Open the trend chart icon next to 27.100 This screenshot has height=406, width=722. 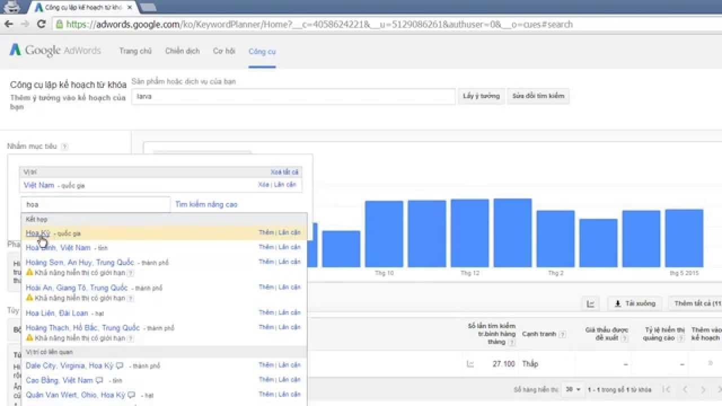point(470,364)
